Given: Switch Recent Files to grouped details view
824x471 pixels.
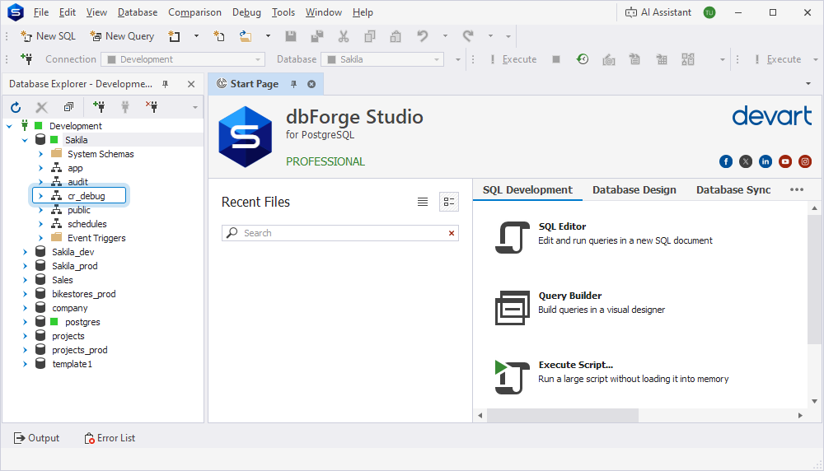Looking at the screenshot, I should 449,202.
